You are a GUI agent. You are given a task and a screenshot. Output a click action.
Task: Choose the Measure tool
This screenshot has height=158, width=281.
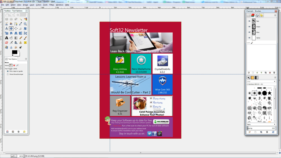coord(7,28)
